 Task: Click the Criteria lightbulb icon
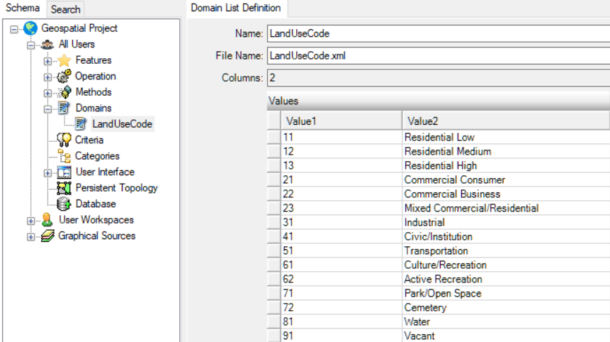click(64, 140)
